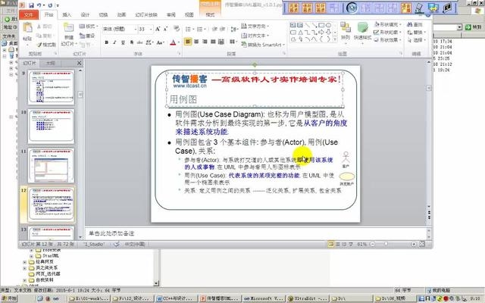
Task: Switch to the Animations ribbon tab
Action: pos(121,14)
